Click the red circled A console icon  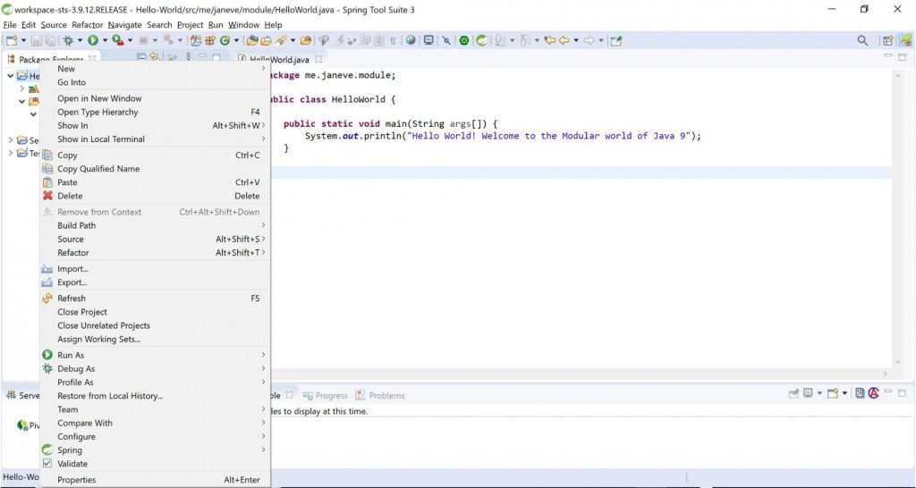coord(874,393)
